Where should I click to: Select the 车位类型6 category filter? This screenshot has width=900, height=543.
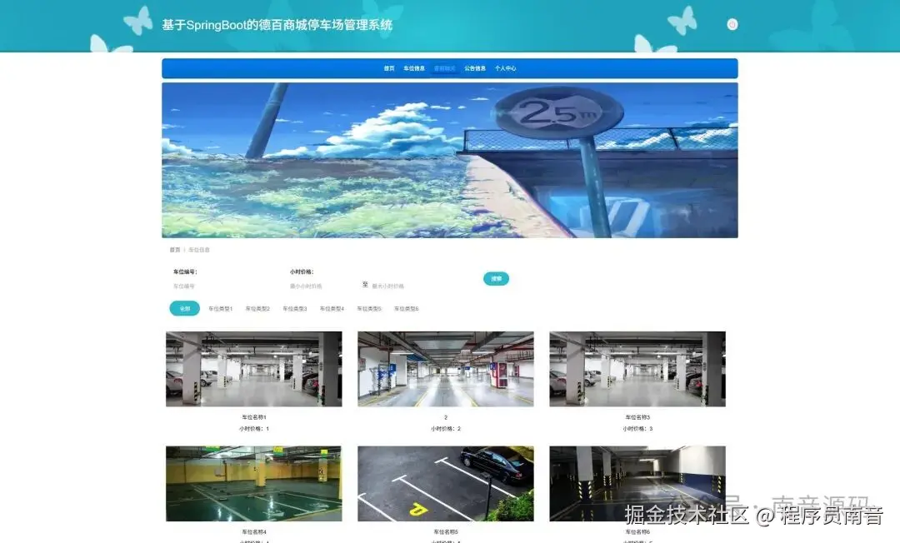pos(406,307)
